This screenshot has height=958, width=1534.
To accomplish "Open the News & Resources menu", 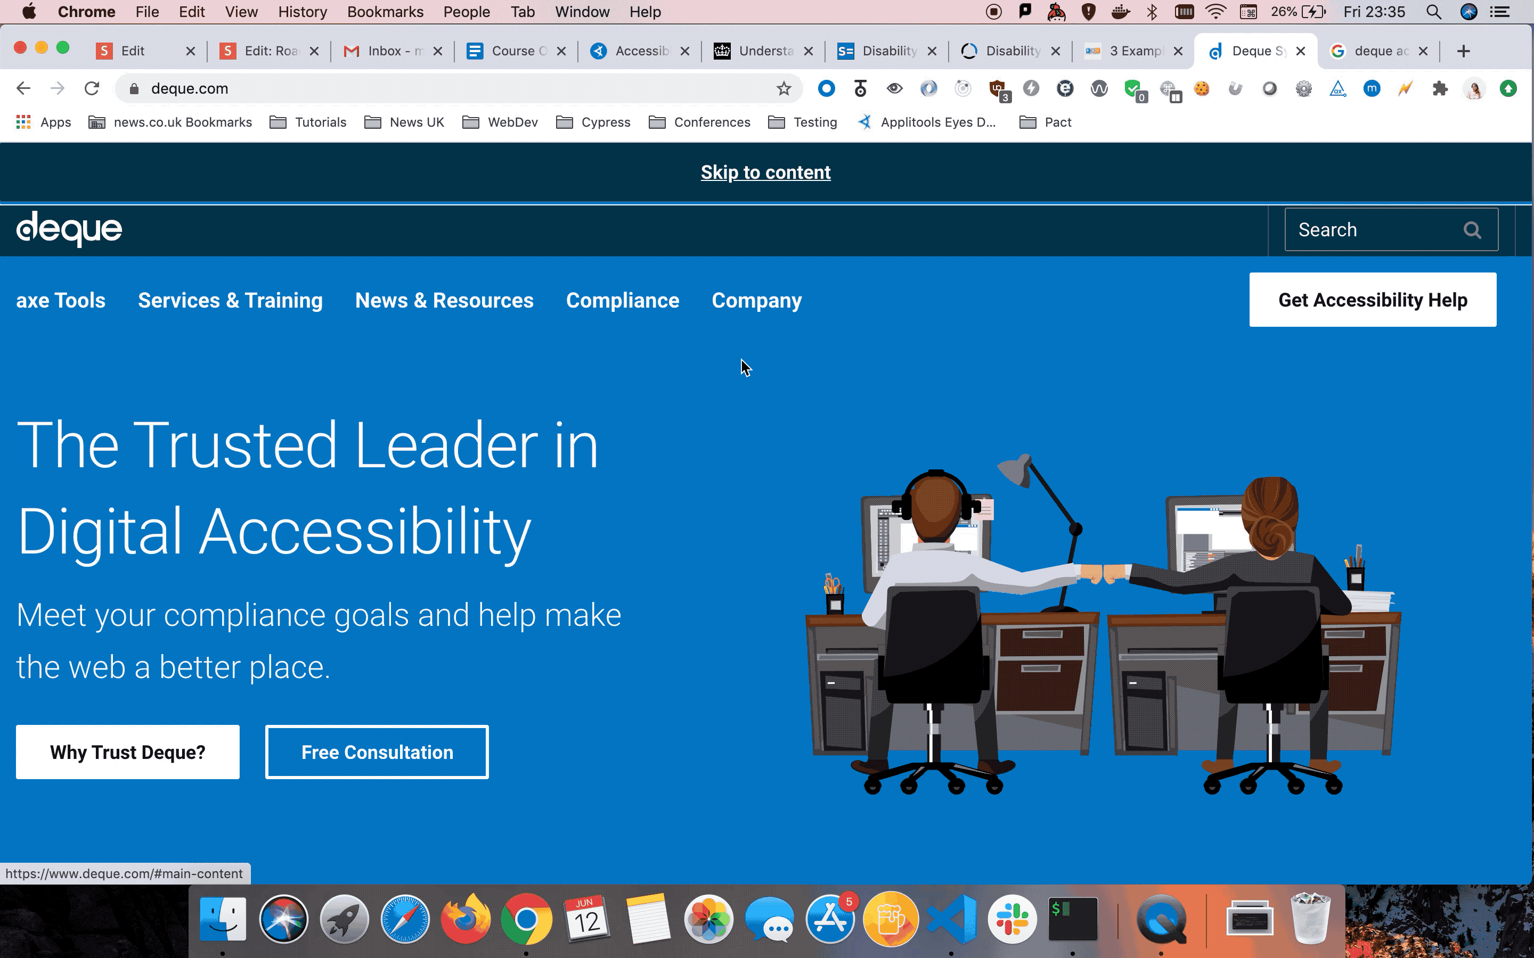I will (x=444, y=300).
